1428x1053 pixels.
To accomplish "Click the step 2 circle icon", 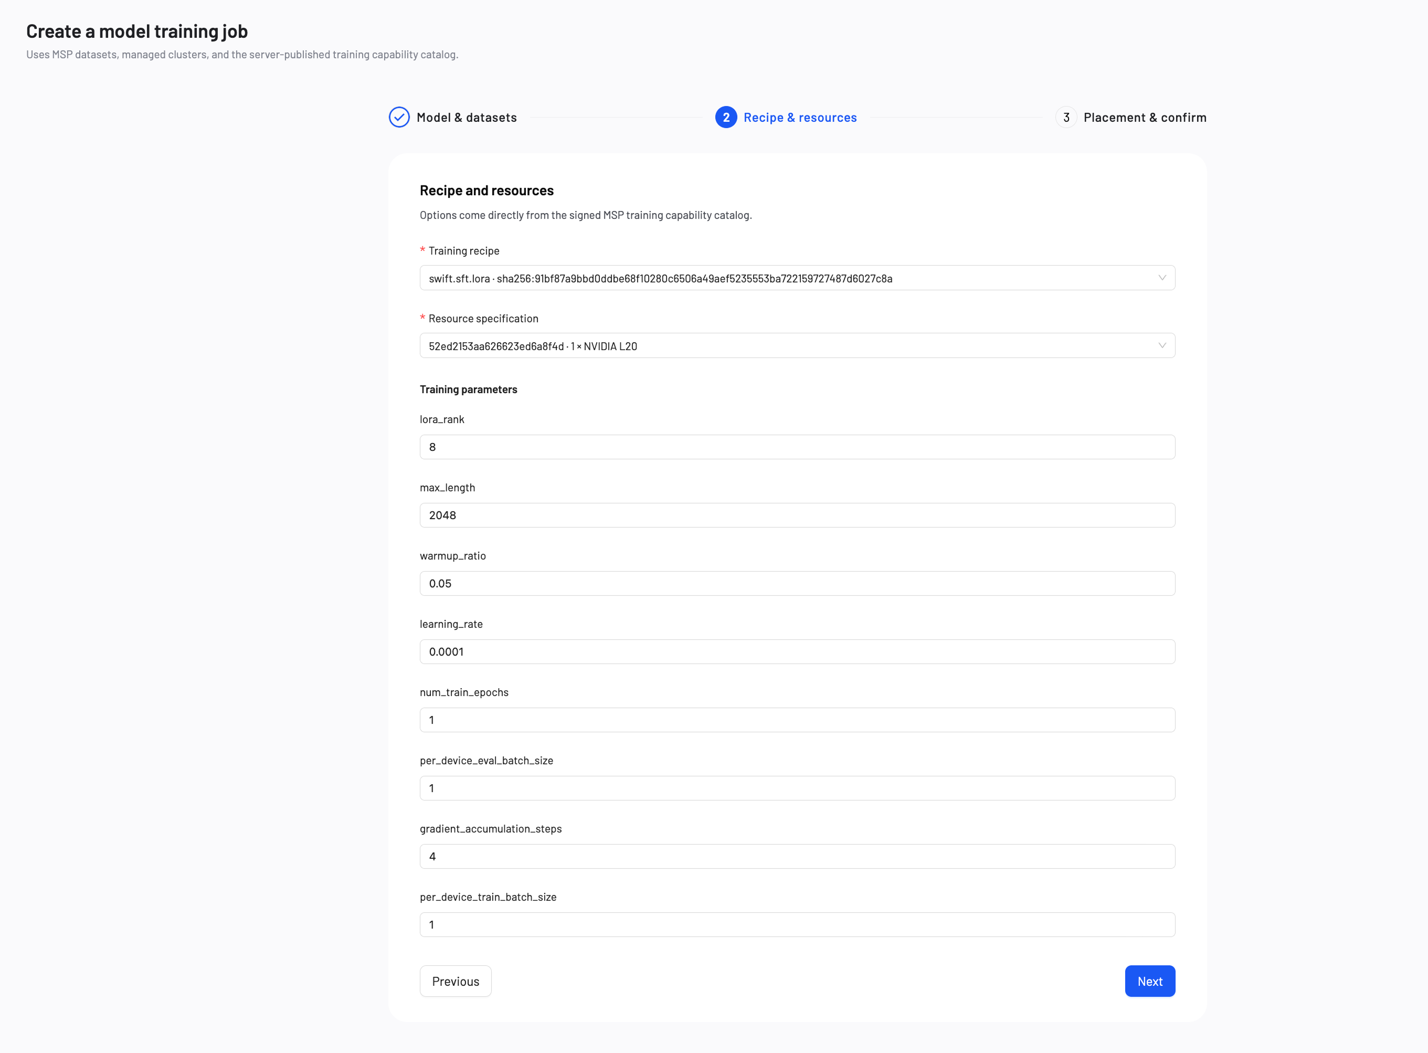I will point(726,117).
